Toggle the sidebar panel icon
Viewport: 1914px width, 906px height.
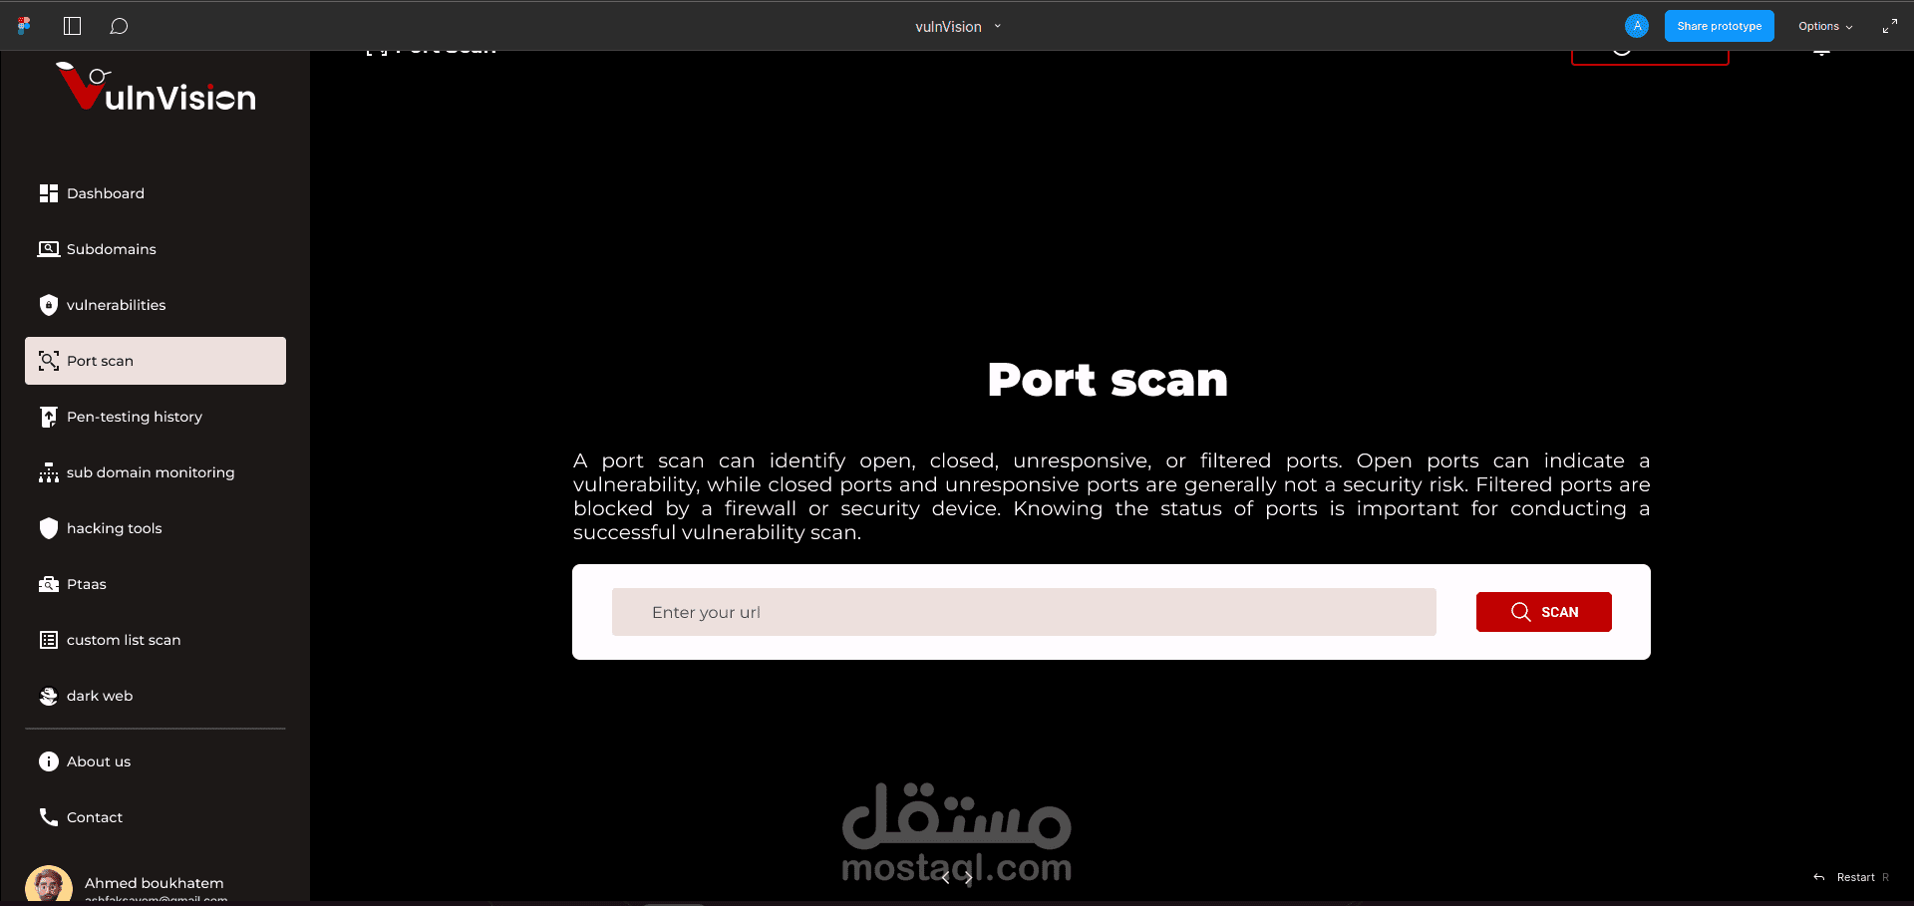pos(72,26)
